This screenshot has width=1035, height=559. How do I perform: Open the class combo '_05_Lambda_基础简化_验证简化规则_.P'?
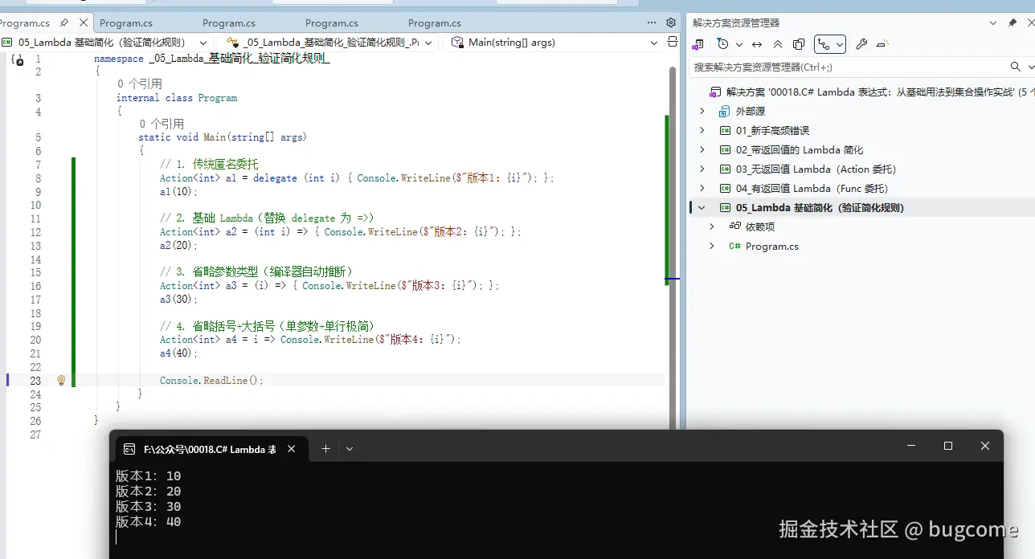[x=330, y=43]
